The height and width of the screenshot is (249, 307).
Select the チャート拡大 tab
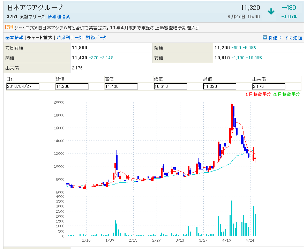tap(40, 38)
